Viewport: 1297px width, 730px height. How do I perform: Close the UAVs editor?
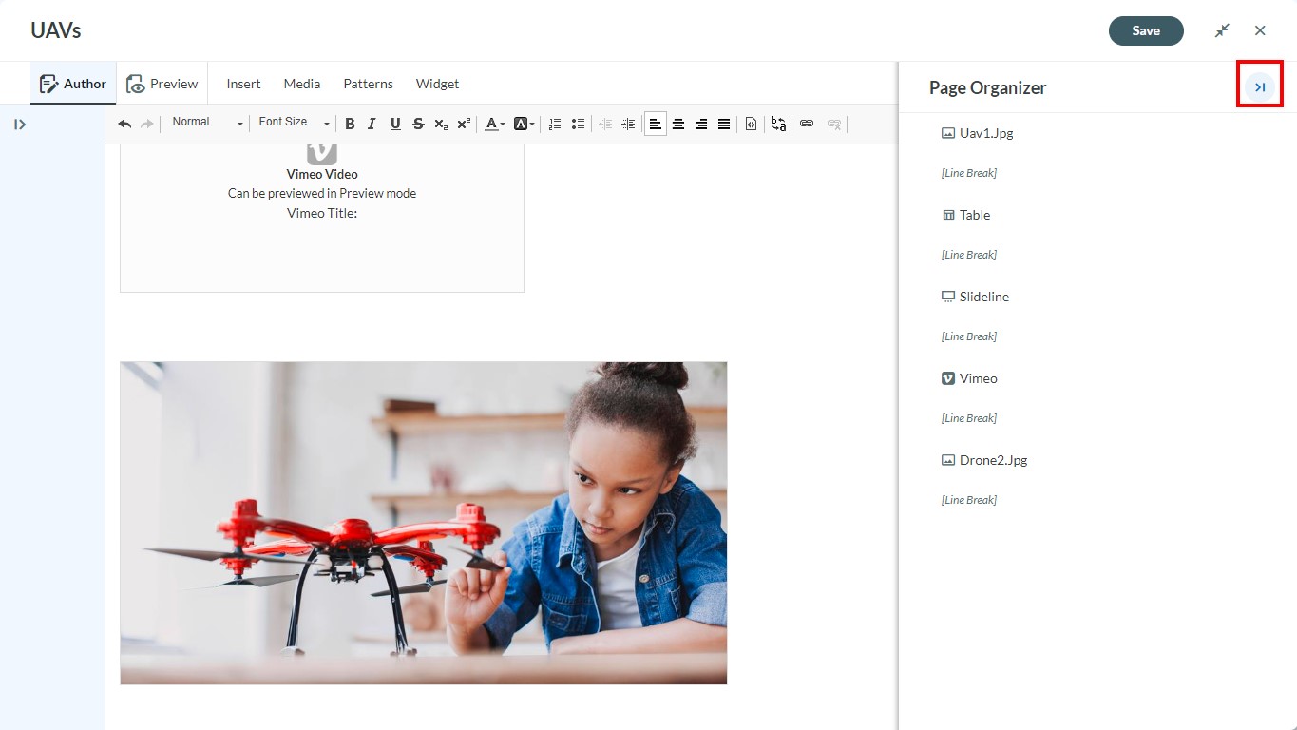coord(1260,30)
